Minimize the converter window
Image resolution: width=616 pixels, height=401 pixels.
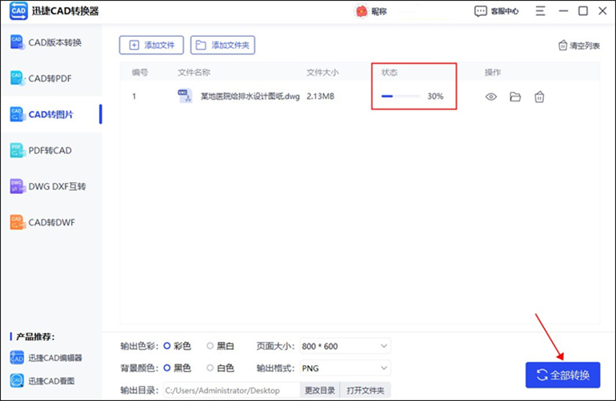[563, 11]
